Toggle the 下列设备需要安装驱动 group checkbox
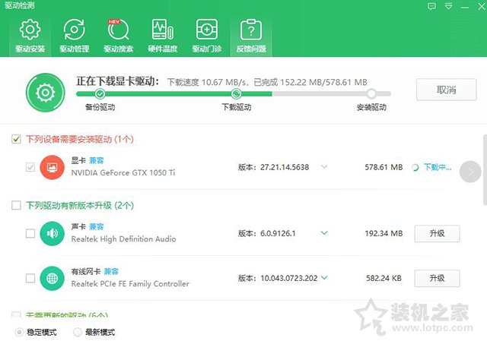Screen dimensions: 487x341 [16, 139]
